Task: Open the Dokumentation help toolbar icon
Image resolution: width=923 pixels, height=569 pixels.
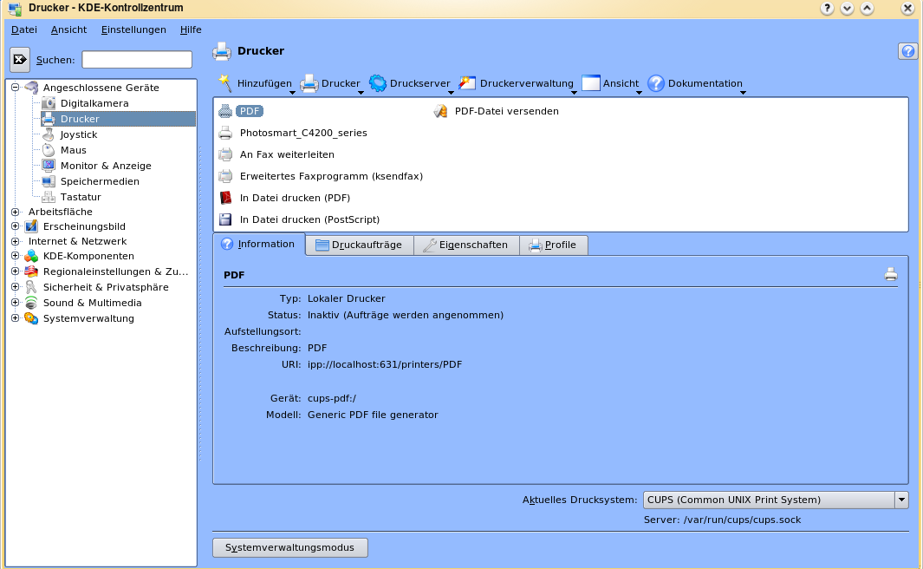Action: (x=656, y=83)
